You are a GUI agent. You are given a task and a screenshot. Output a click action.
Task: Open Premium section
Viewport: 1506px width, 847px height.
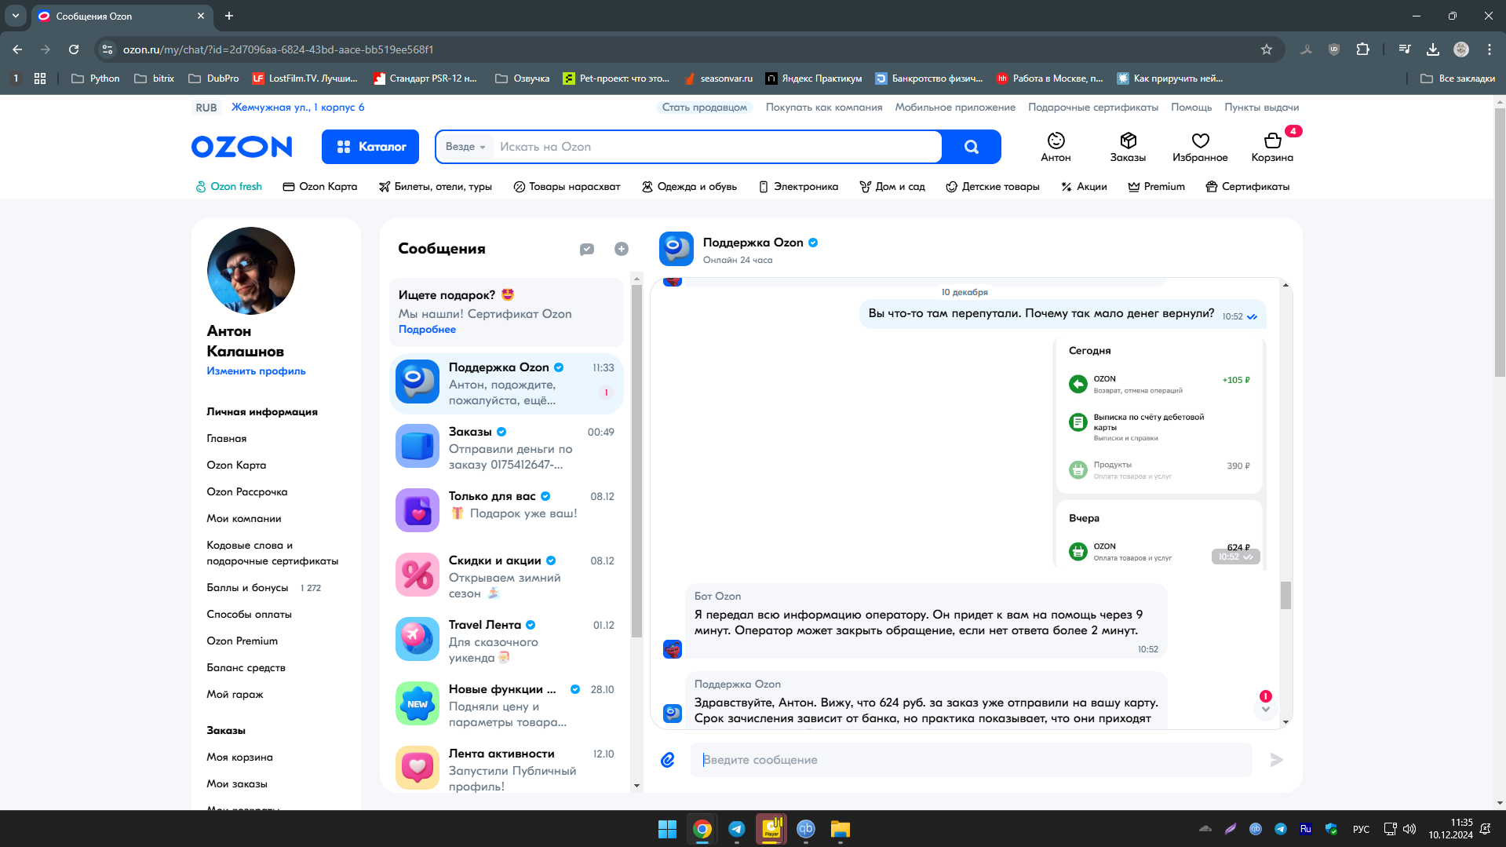point(1156,187)
